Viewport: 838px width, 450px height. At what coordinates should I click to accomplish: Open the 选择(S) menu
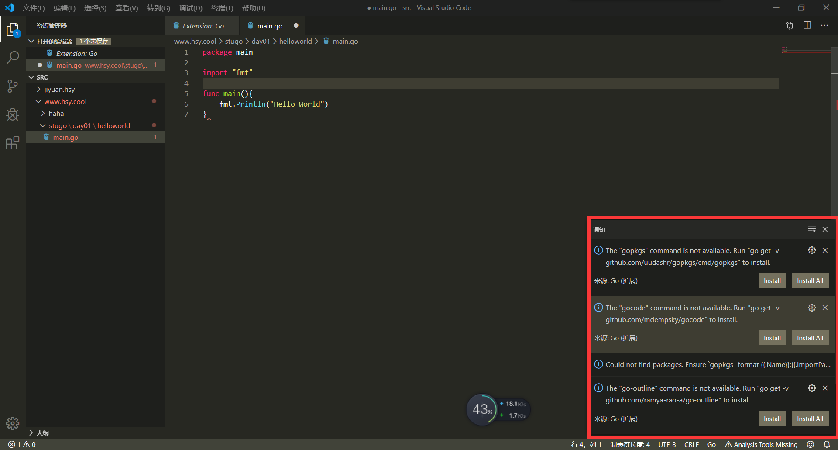(95, 8)
